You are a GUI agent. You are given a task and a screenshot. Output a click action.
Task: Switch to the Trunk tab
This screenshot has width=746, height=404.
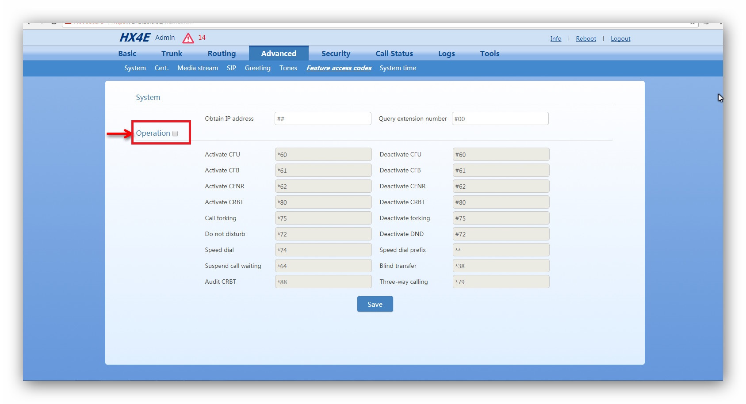[172, 53]
